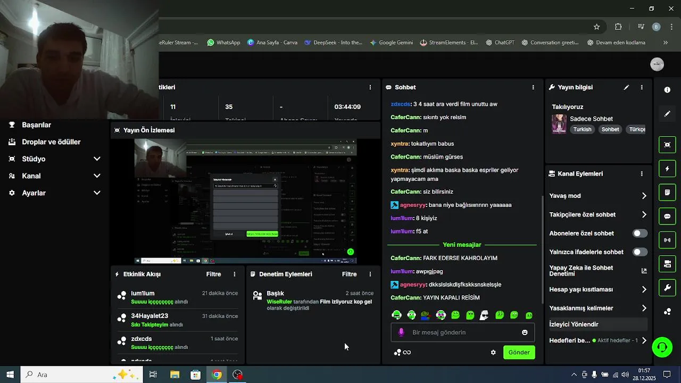Click the wrench tools icon in right rail

[x=667, y=288]
